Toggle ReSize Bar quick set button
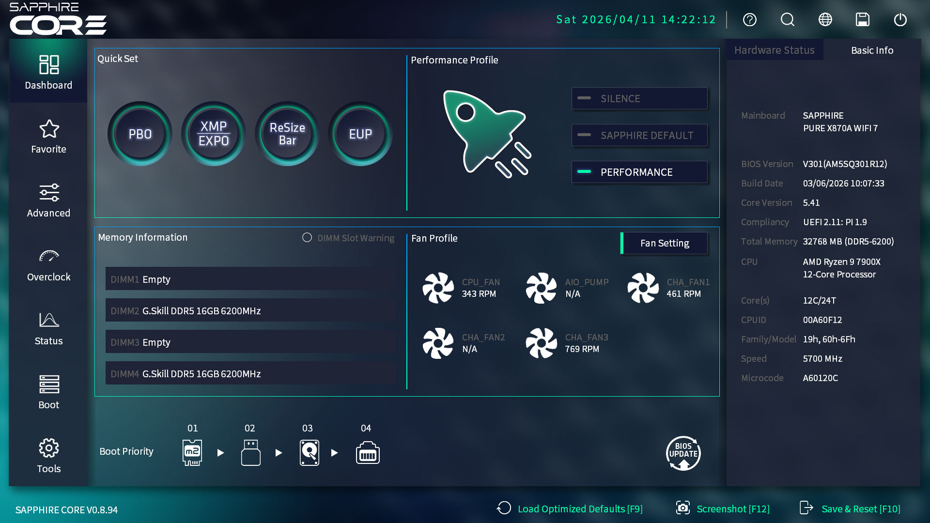 pos(287,134)
